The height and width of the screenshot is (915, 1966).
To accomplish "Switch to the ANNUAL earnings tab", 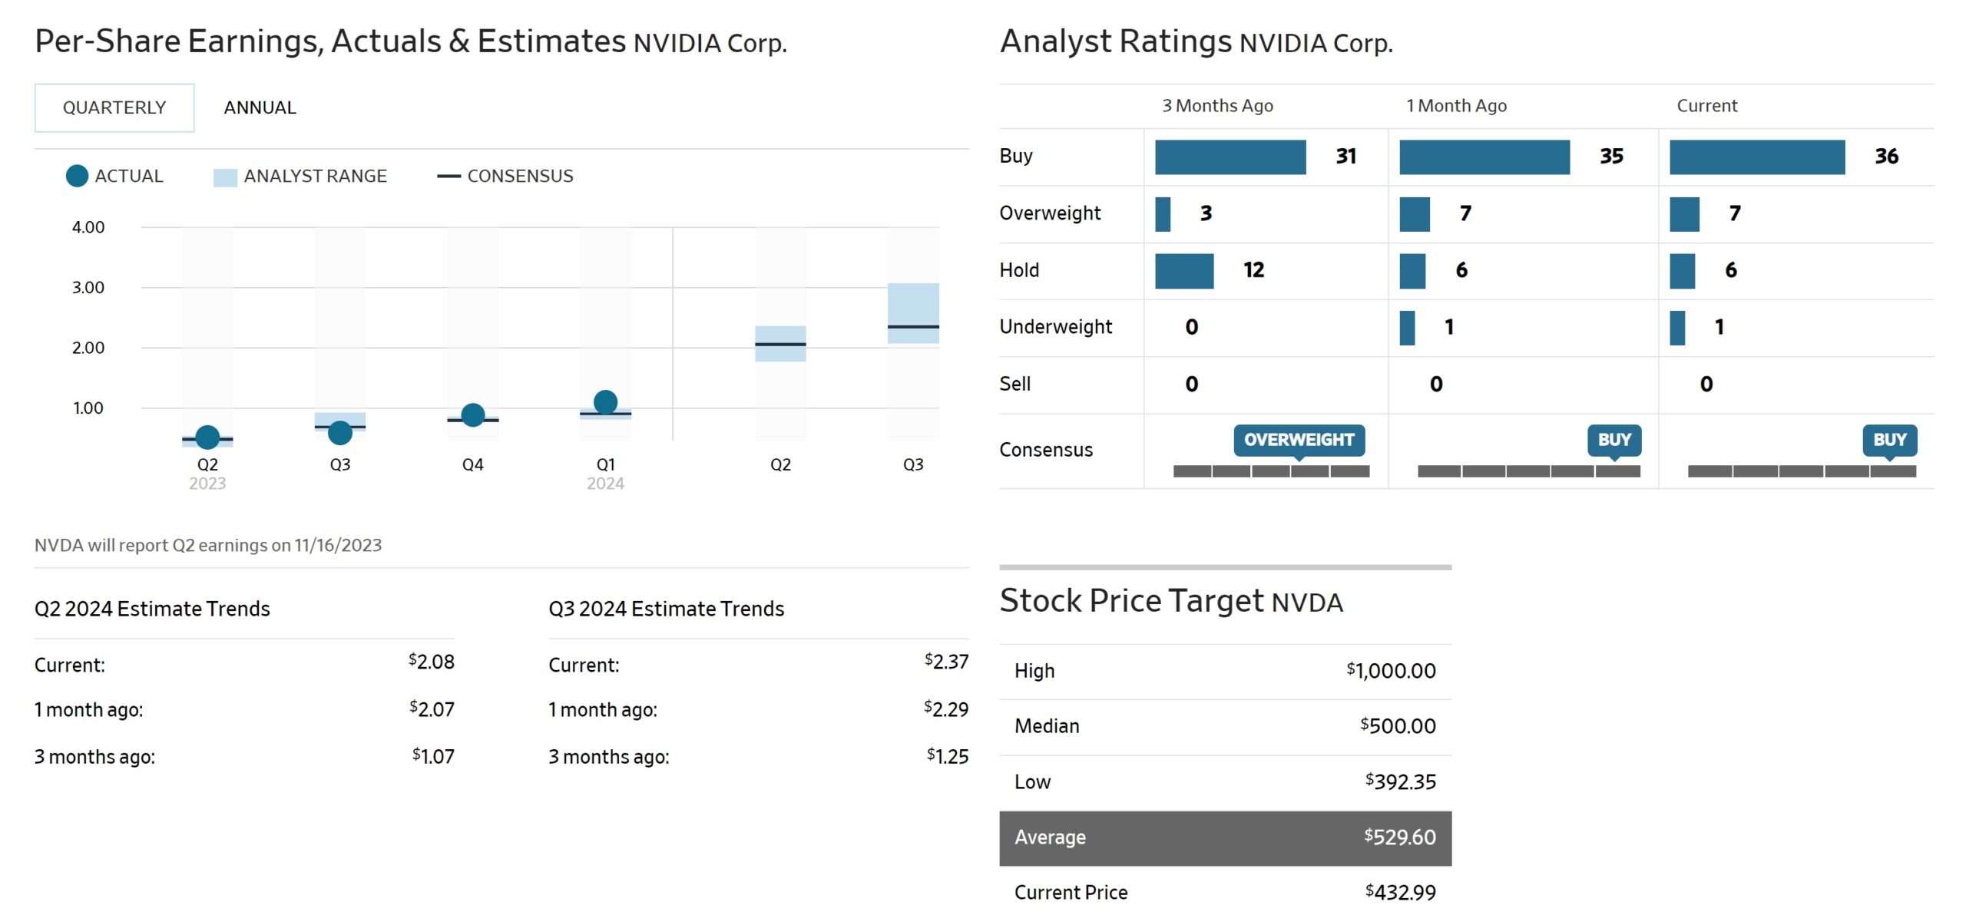I will click(x=260, y=107).
